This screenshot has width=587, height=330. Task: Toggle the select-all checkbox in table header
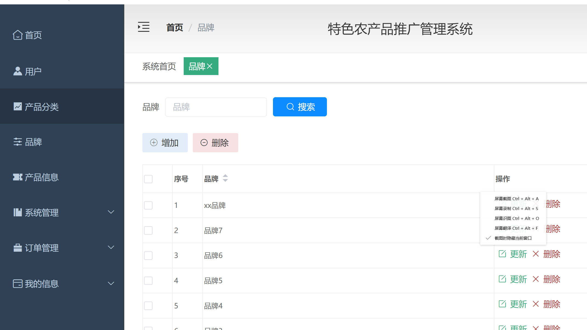[148, 179]
